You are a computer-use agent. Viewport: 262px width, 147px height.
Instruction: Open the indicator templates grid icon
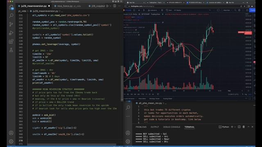coord(162,10)
